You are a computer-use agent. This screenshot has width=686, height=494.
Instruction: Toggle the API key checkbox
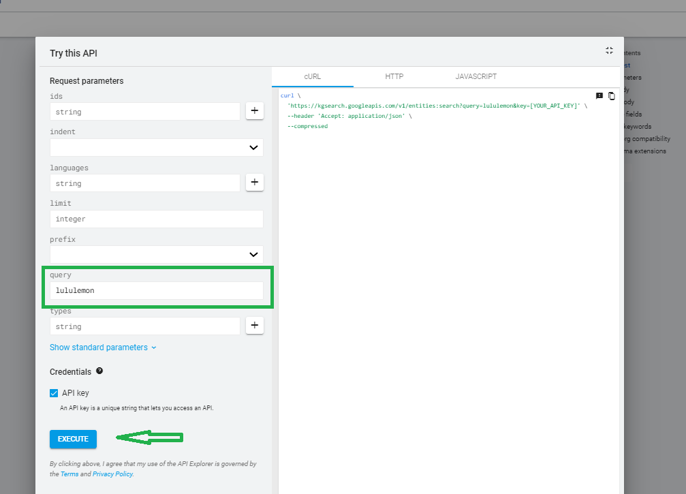[x=54, y=393]
